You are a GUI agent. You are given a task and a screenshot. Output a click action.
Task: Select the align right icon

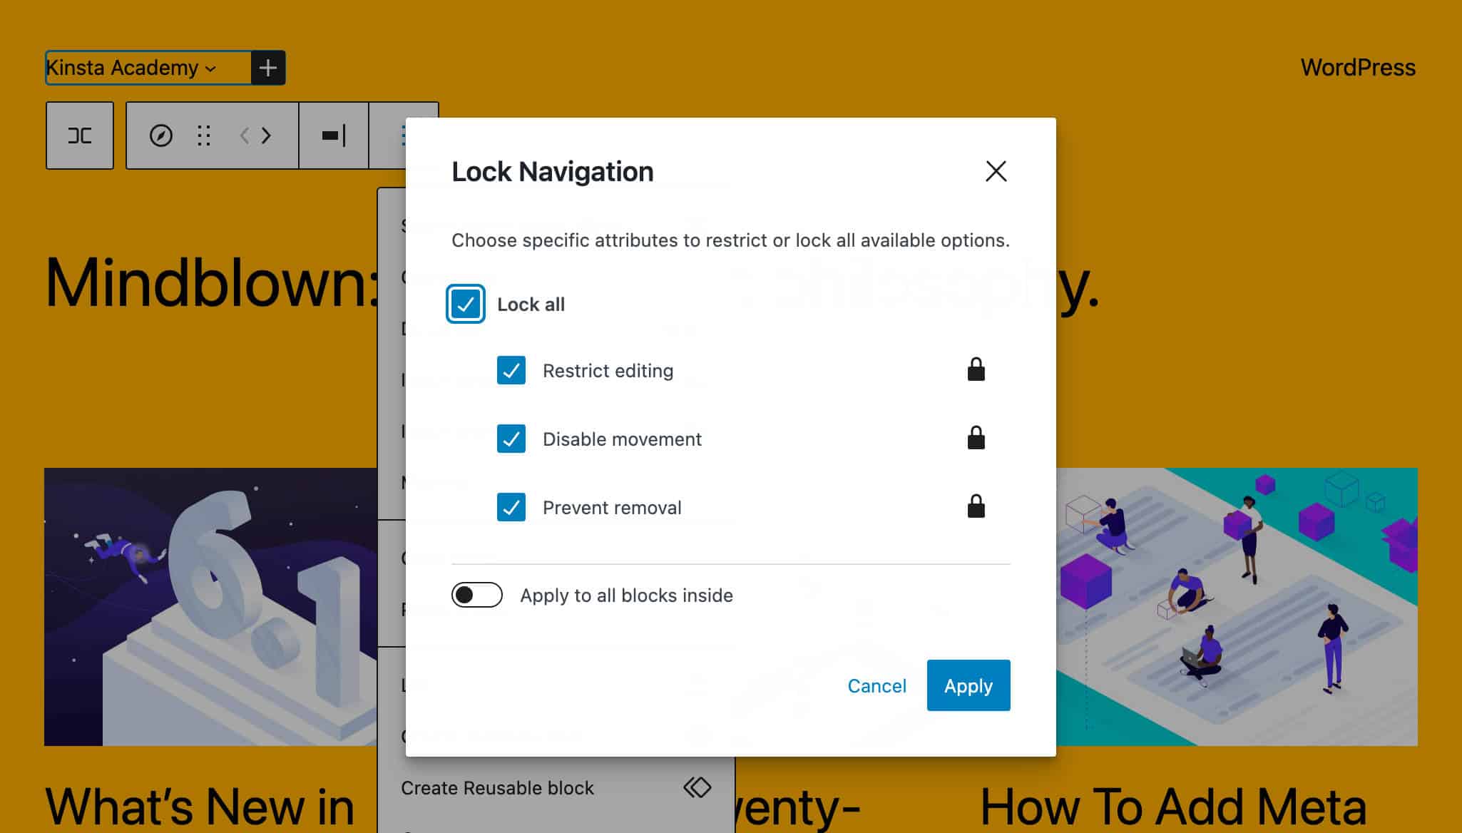coord(334,136)
